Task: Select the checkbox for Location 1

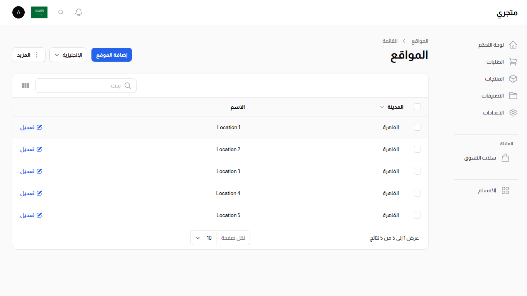Action: [417, 127]
